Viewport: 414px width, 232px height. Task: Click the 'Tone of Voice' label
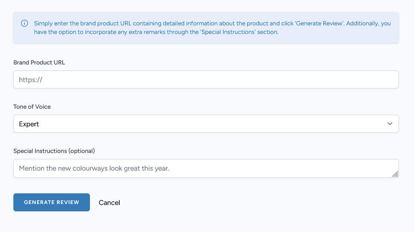coord(32,107)
